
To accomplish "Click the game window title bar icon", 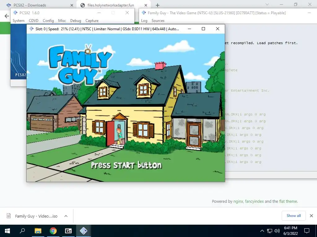I will click(x=32, y=29).
